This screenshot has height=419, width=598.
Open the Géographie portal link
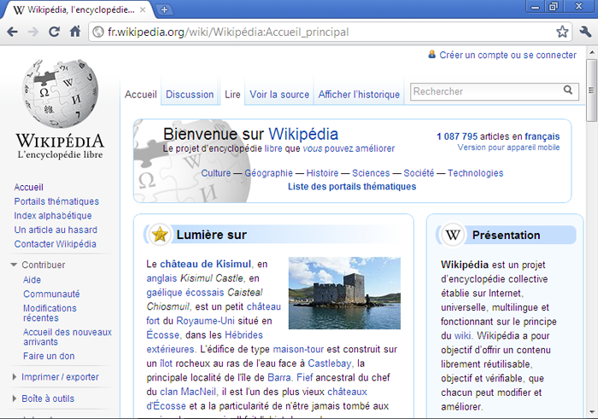tap(268, 173)
